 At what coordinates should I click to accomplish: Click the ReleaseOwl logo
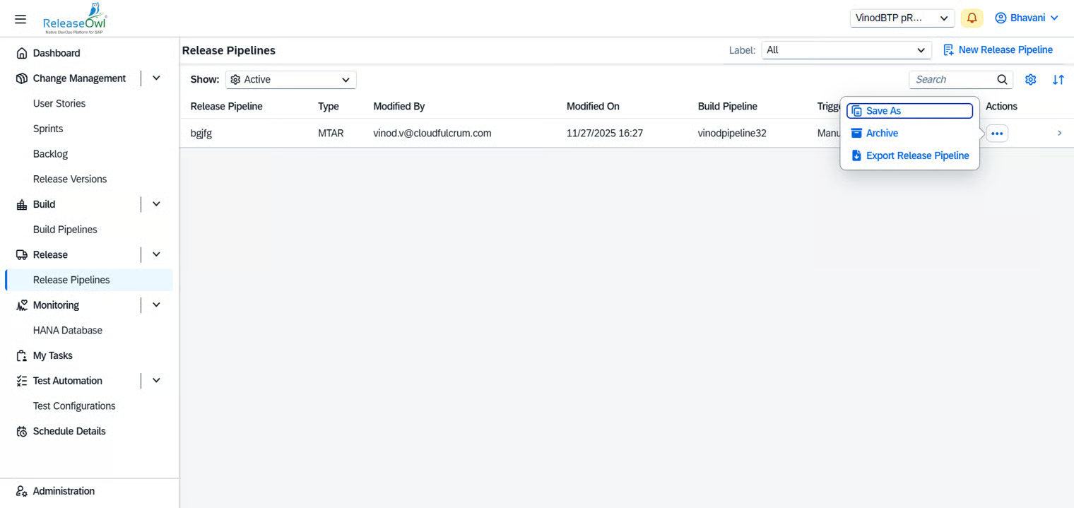74,19
